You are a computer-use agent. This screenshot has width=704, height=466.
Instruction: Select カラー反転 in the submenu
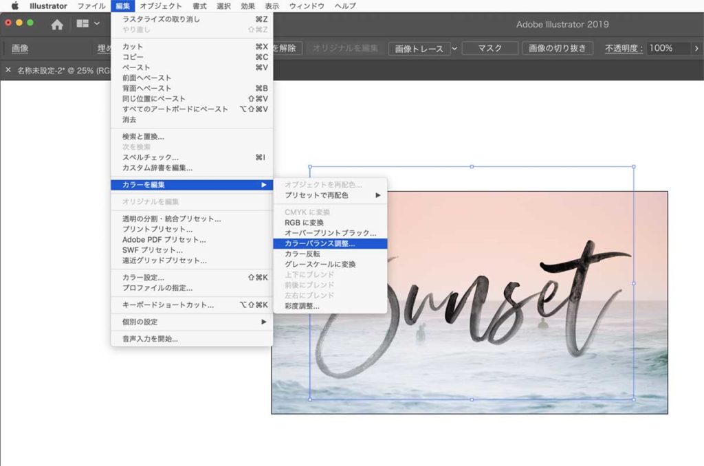[302, 254]
